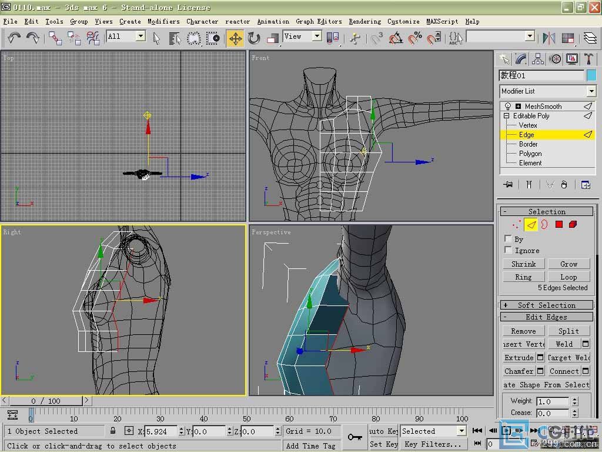The height and width of the screenshot is (452, 602).
Task: Toggle the 3D Snaps magnet icon
Action: 377,38
